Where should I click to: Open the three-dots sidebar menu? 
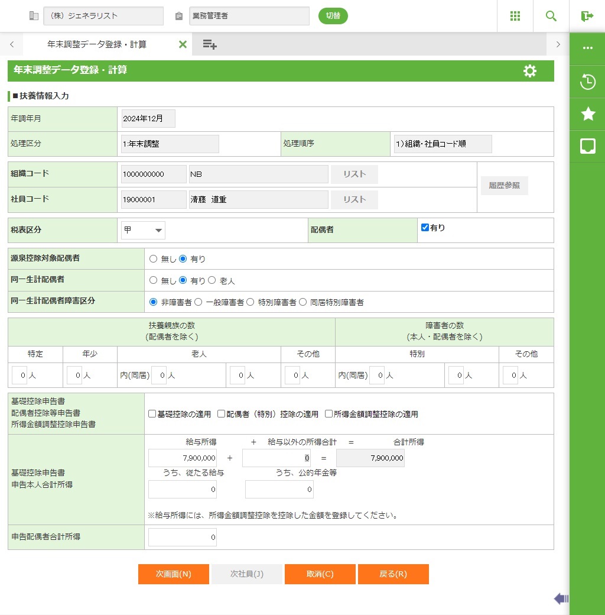coord(587,48)
